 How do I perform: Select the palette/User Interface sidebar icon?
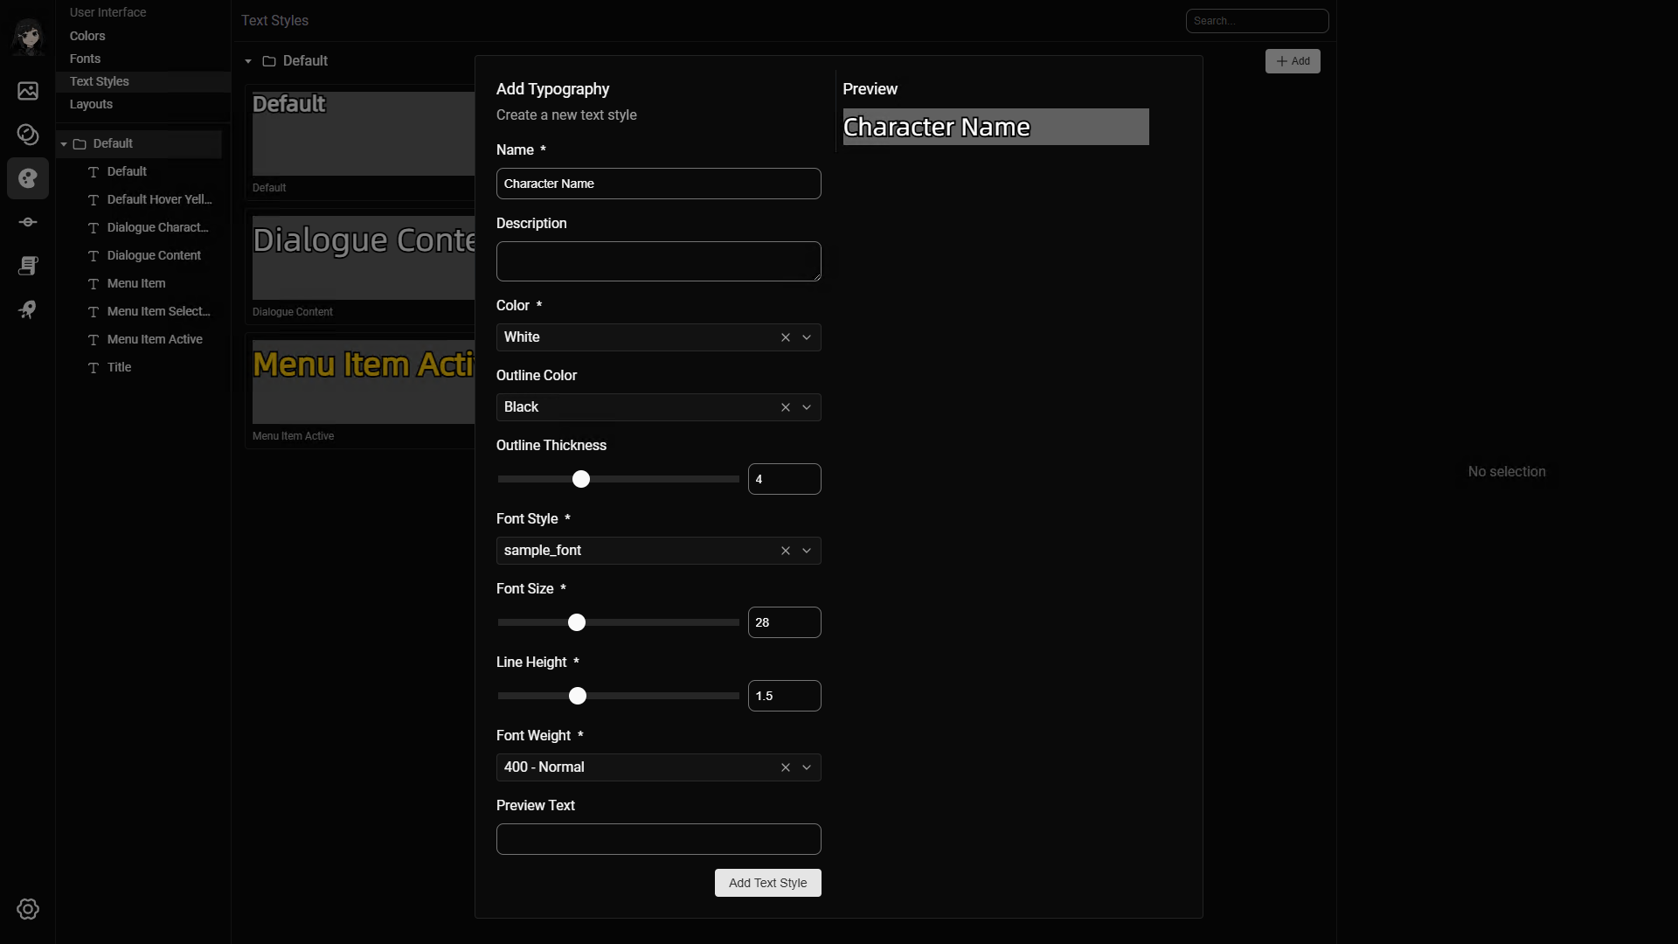(28, 178)
